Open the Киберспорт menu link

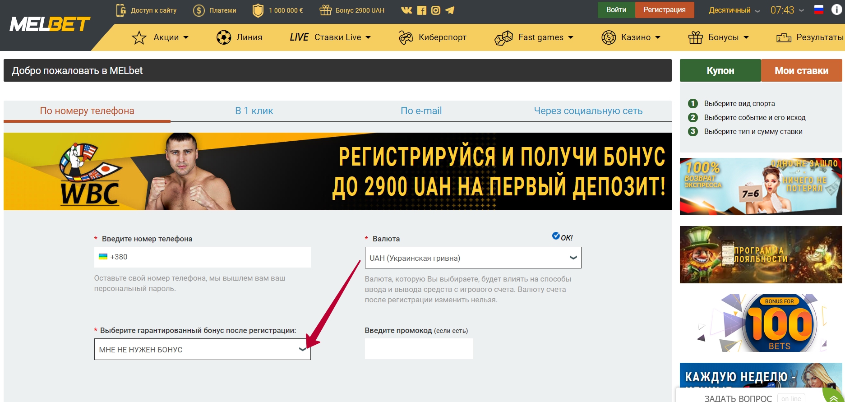click(x=443, y=37)
